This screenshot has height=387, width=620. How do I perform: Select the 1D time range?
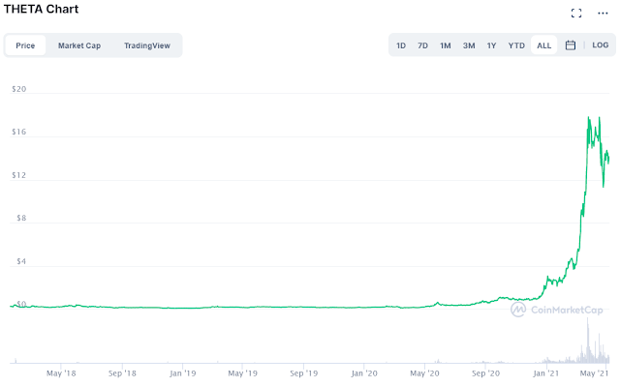pyautogui.click(x=401, y=45)
